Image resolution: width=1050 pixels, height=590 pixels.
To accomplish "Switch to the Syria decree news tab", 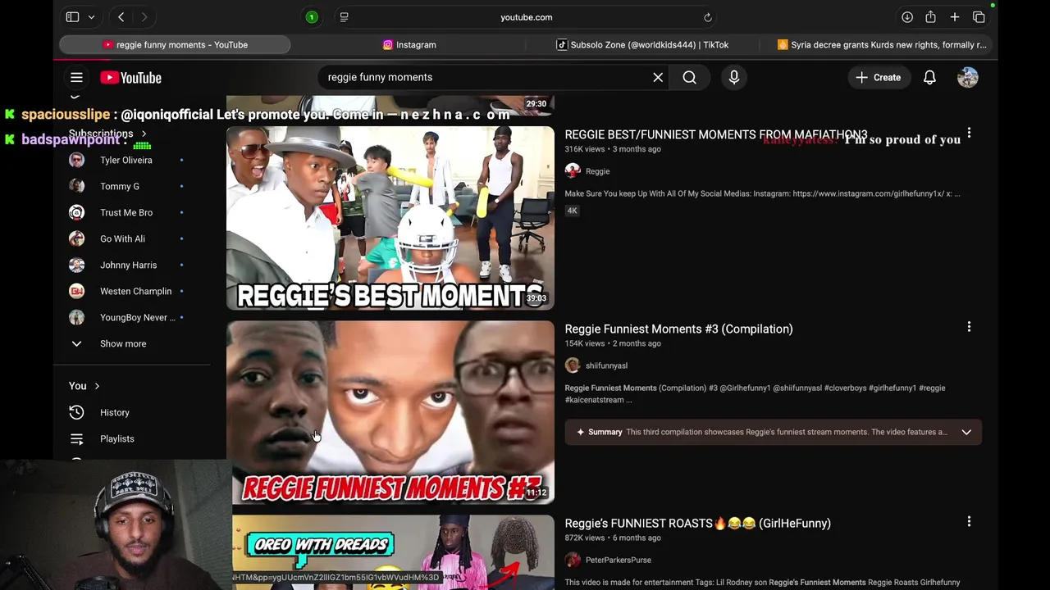I will click(x=881, y=45).
